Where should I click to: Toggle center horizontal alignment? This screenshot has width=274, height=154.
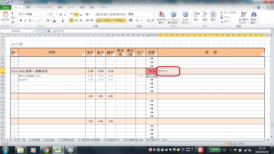[76, 20]
